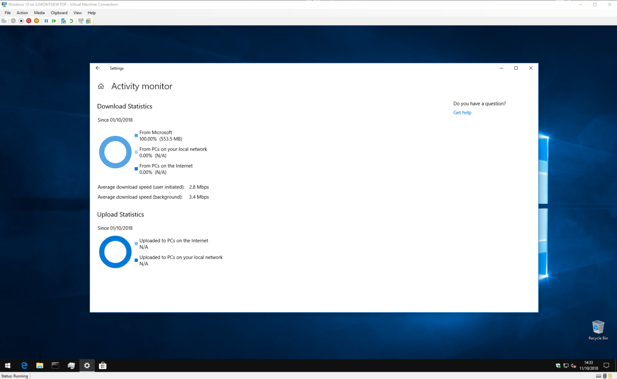Image resolution: width=617 pixels, height=379 pixels.
Task: Click the Upload Statistics heading
Action: coord(121,214)
